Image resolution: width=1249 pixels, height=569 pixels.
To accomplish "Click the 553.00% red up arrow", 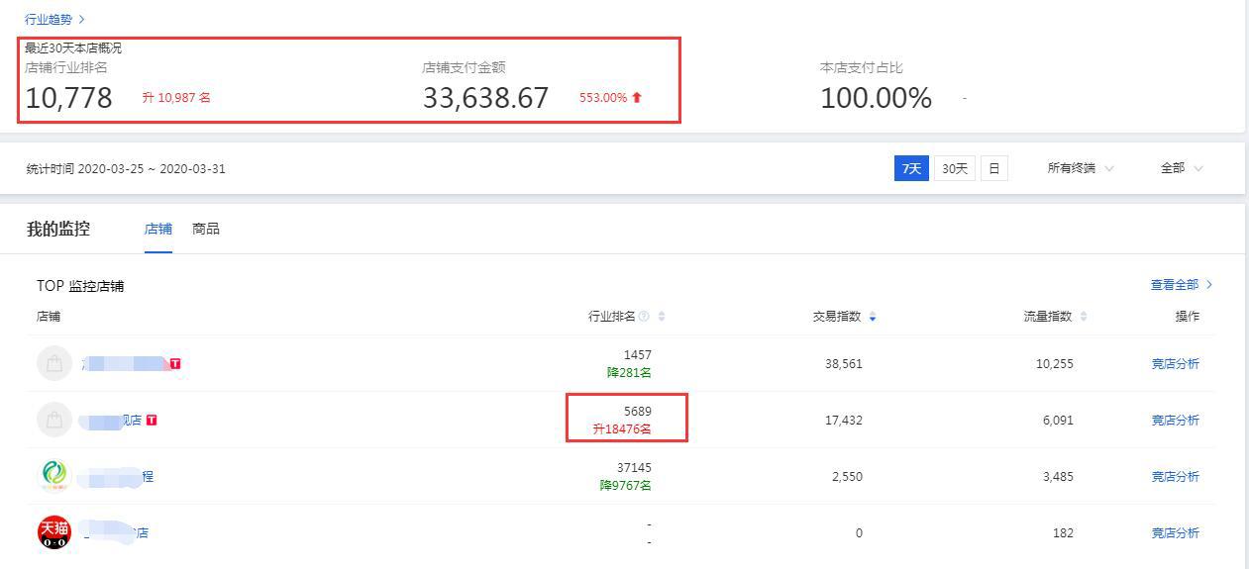I will pos(637,97).
